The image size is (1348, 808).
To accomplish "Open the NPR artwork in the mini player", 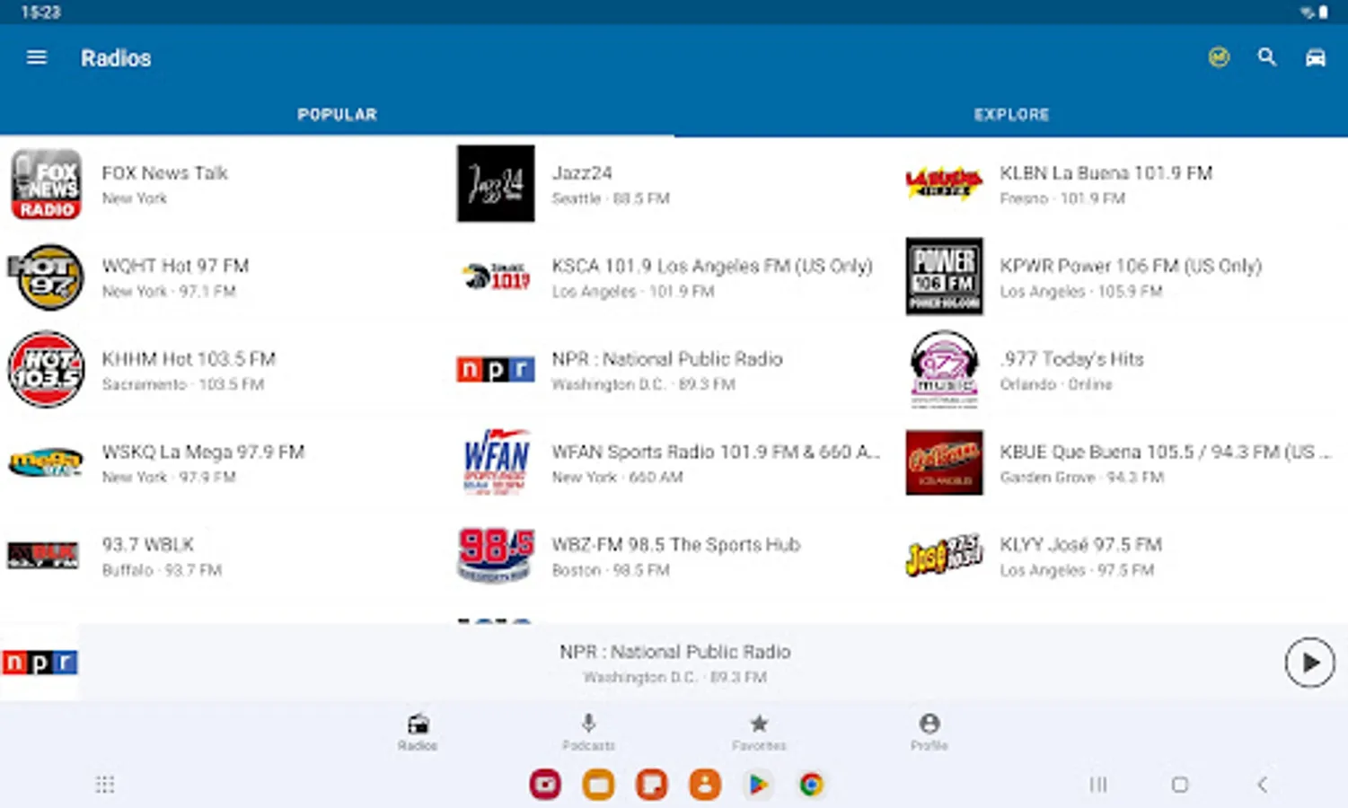I will click(x=40, y=663).
